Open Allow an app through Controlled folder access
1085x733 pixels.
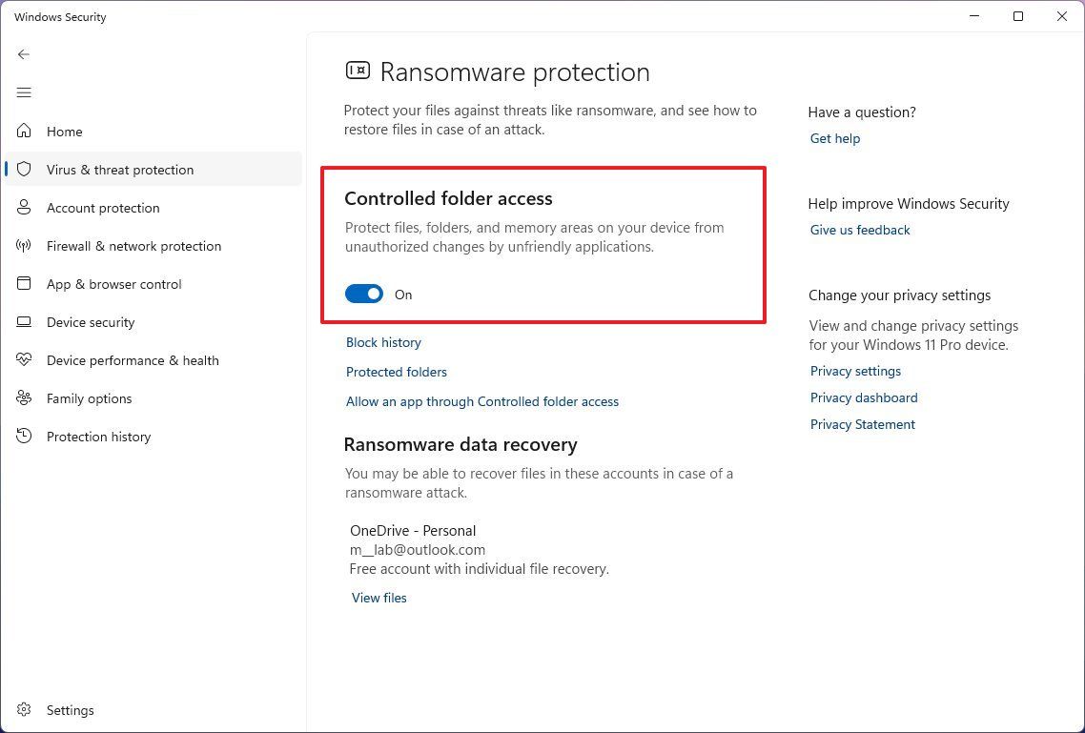pyautogui.click(x=482, y=401)
